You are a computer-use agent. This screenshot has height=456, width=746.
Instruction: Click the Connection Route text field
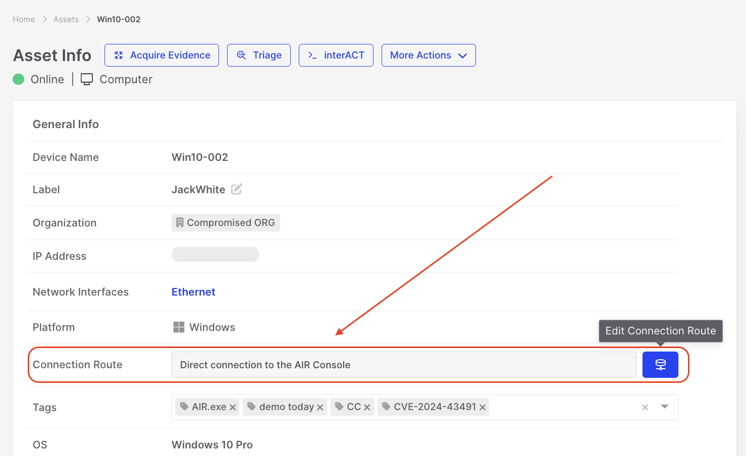[403, 365]
